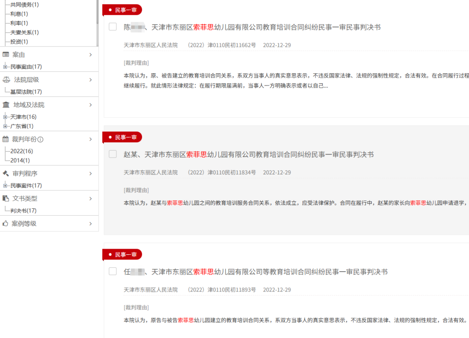Click the sidebar keyword list scrollbar
This screenshot has width=469, height=338.
pos(97,12)
